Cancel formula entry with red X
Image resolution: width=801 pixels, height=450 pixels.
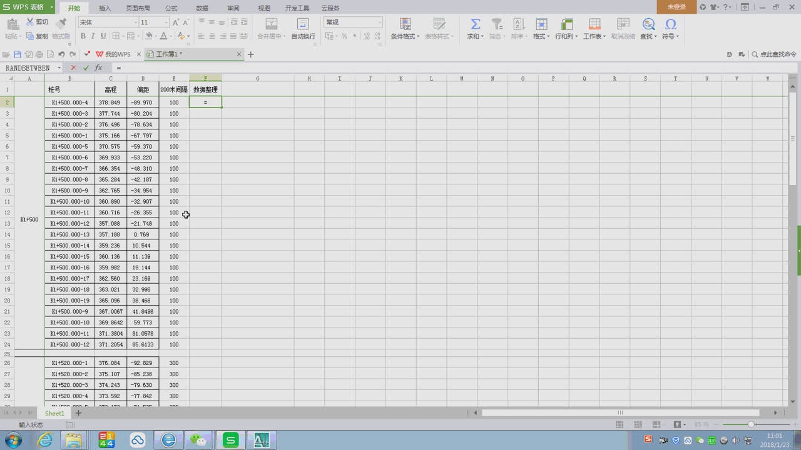(73, 67)
